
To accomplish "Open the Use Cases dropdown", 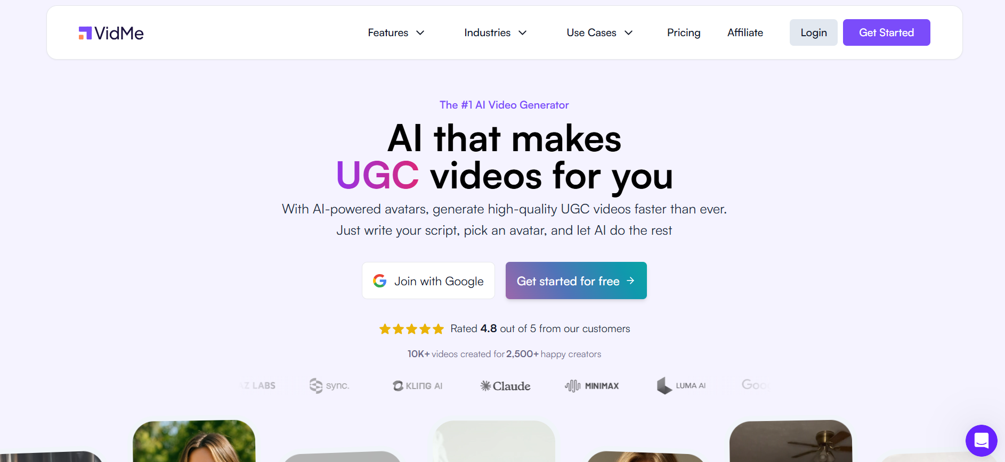I will [599, 33].
